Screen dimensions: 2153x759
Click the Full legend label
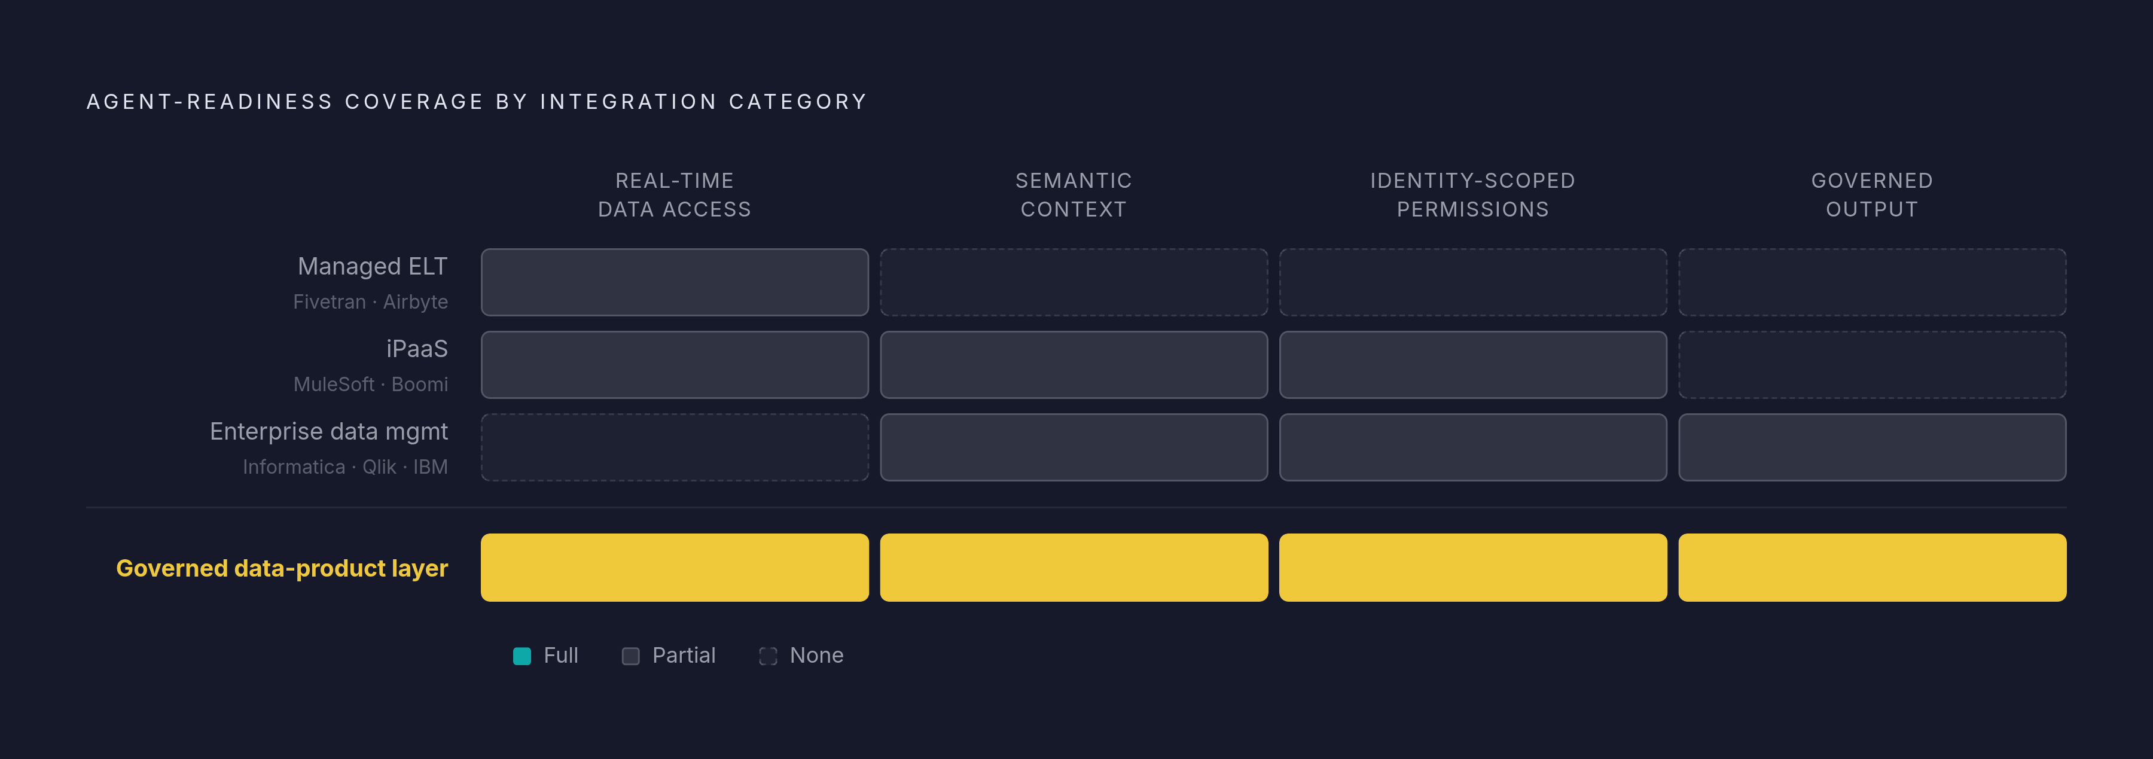pos(561,656)
